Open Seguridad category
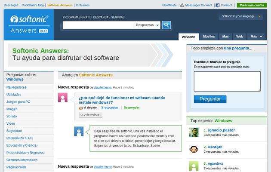The width and height of the screenshot is (271, 172). point(14,131)
